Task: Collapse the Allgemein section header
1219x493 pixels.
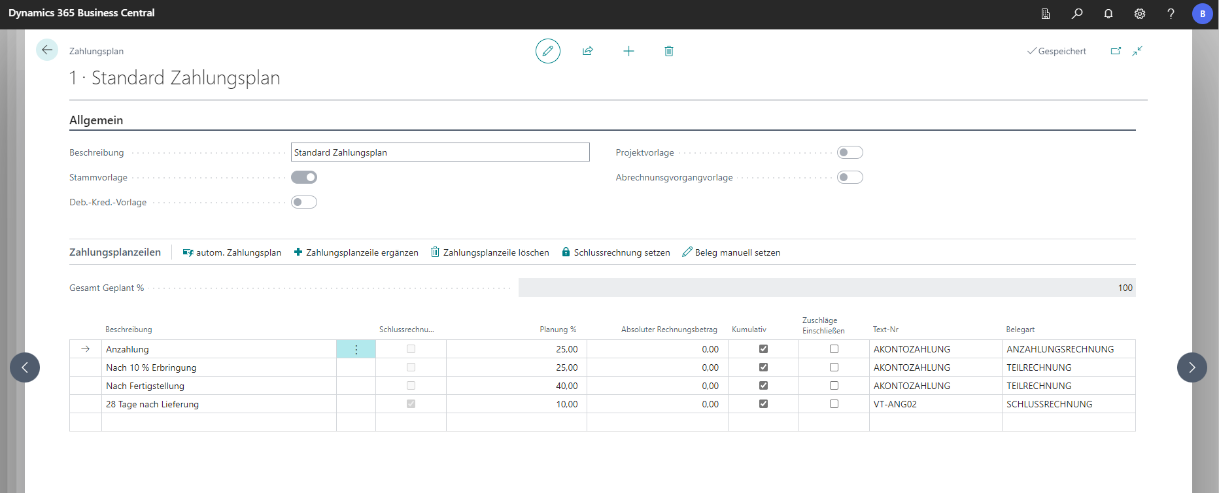Action: [96, 120]
